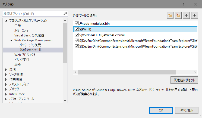Select 全般 in the options tree
Viewport: 202px width, 118px height.
(18, 26)
